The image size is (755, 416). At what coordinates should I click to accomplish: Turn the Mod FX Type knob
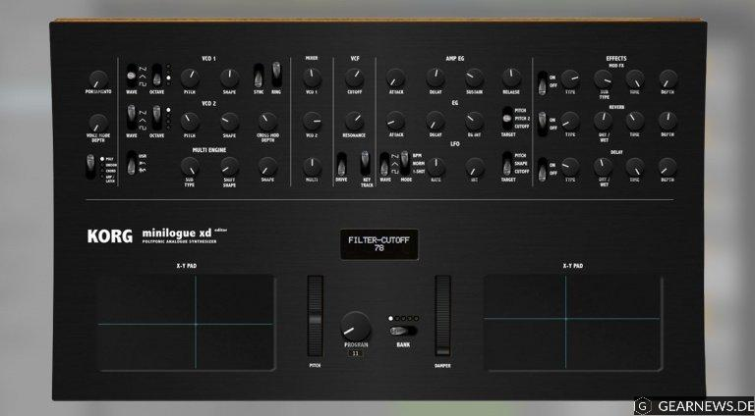570,78
